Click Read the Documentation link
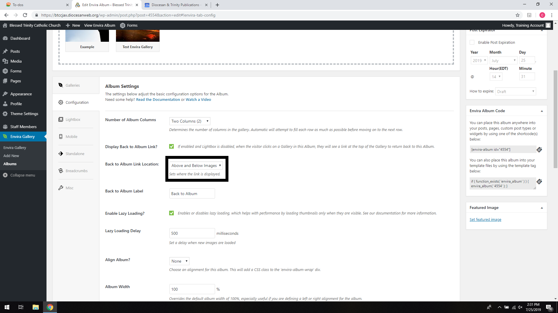 (x=158, y=99)
